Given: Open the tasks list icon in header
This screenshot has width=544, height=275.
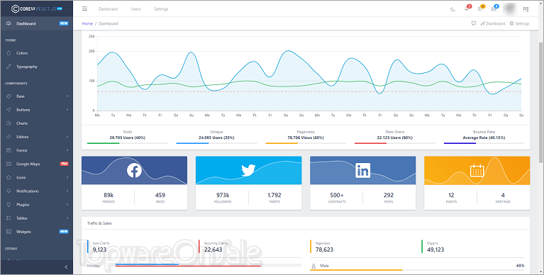Looking at the screenshot, I should (481, 9).
